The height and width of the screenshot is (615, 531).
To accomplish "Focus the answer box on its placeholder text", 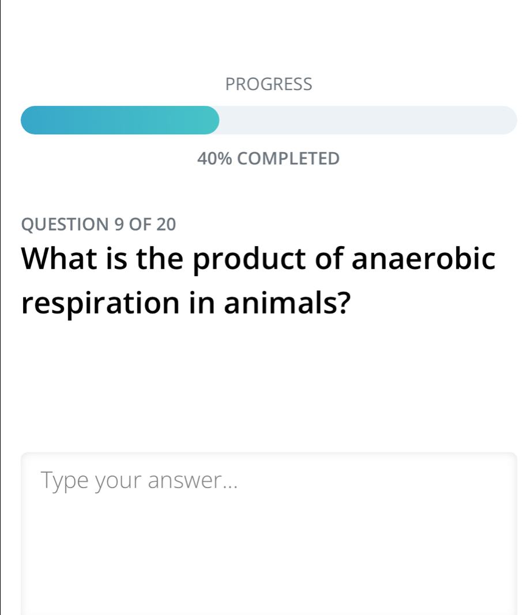I will click(140, 480).
